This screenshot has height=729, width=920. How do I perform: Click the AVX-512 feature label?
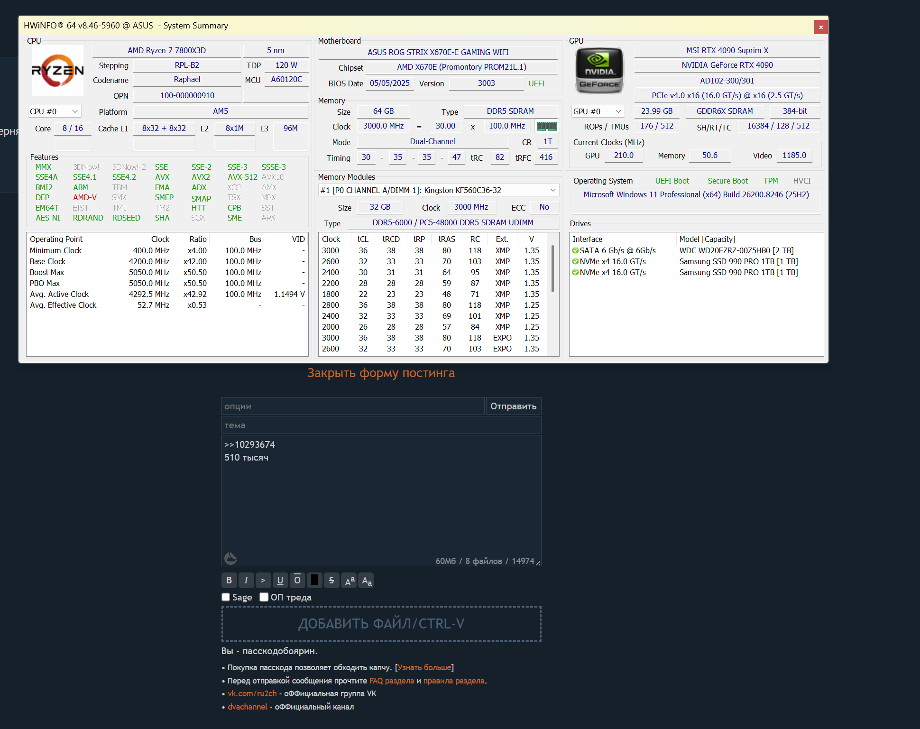point(242,177)
